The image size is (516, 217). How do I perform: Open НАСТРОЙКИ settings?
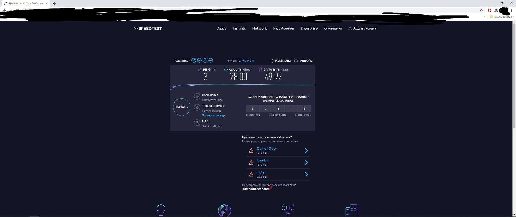coord(304,61)
